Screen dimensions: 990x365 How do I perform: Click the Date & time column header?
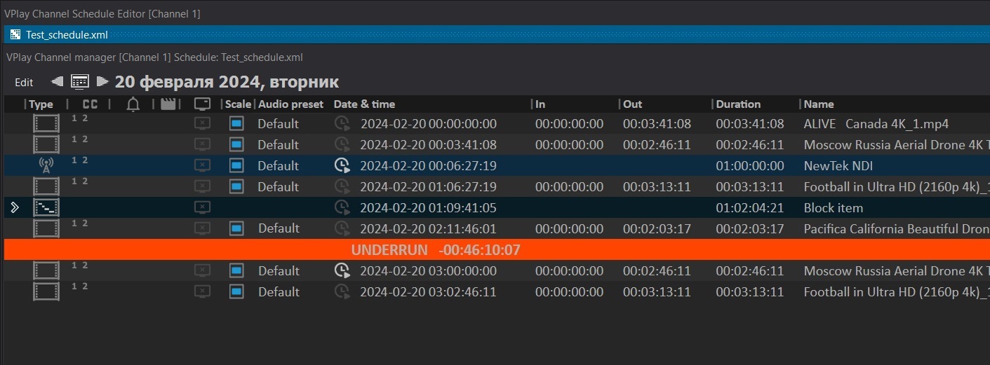[364, 104]
